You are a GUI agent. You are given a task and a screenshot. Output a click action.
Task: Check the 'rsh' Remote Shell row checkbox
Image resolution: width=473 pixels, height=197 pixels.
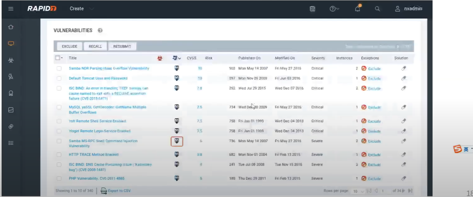coord(59,121)
